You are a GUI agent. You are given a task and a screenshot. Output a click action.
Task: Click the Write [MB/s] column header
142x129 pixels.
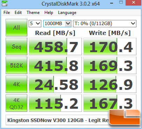pos(110,33)
